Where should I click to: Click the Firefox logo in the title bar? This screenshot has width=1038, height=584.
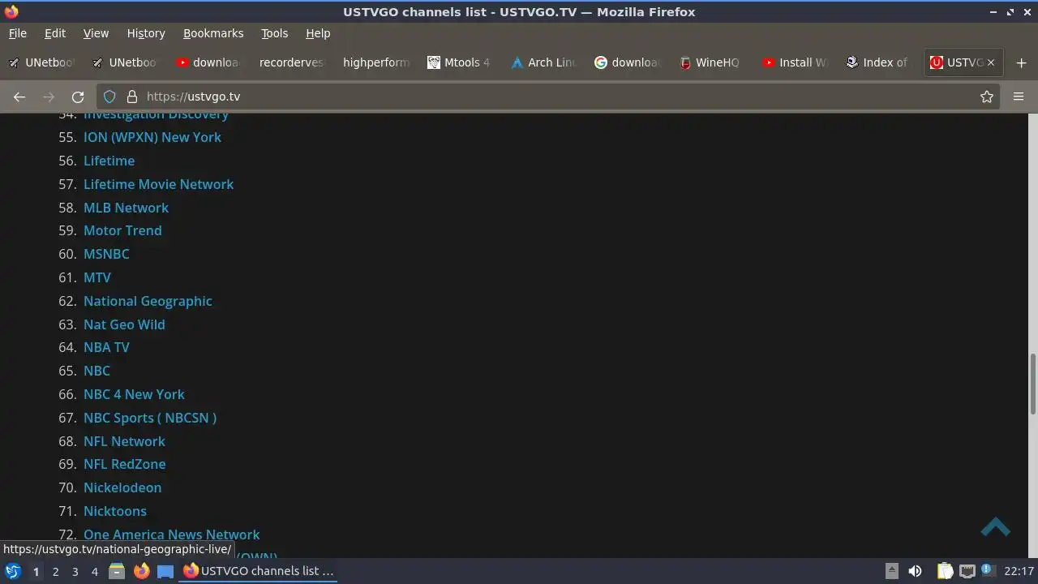(11, 11)
